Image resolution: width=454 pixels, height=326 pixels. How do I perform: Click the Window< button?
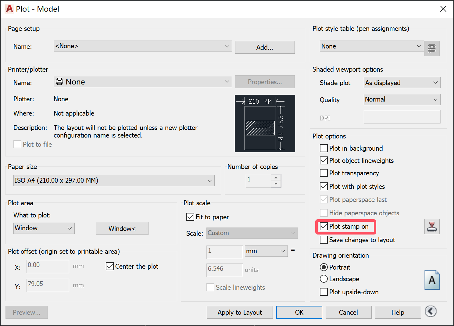(122, 228)
